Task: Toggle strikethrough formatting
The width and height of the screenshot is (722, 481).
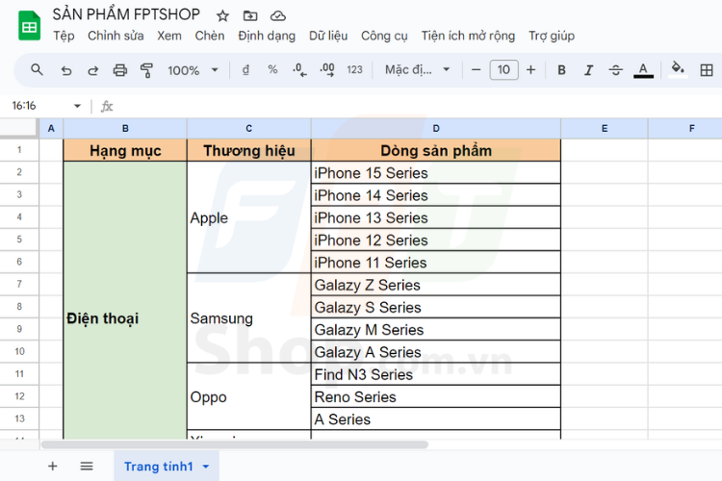Action: [616, 70]
